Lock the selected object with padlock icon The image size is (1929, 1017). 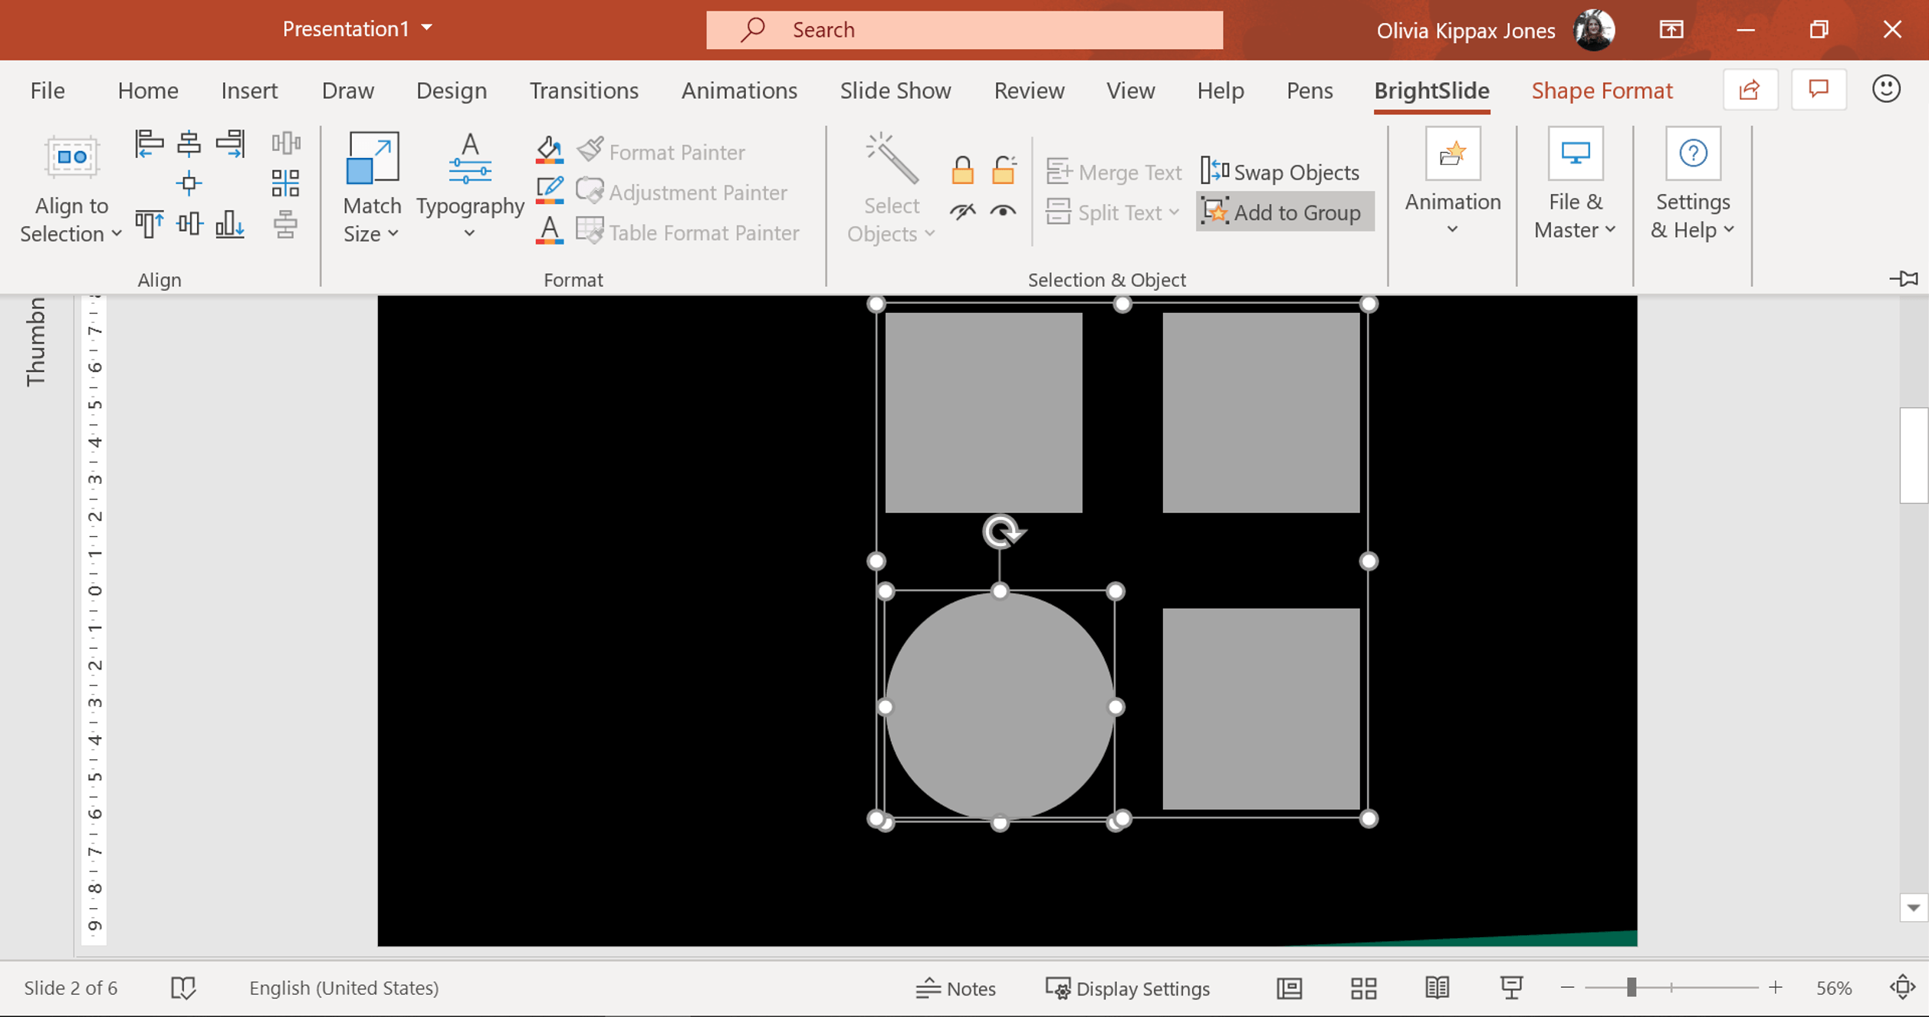click(962, 170)
